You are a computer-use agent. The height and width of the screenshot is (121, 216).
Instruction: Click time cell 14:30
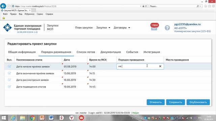[x=92, y=80]
